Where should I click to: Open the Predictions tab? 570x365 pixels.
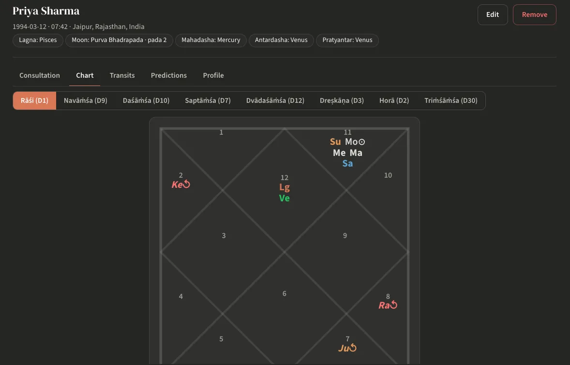(x=169, y=75)
